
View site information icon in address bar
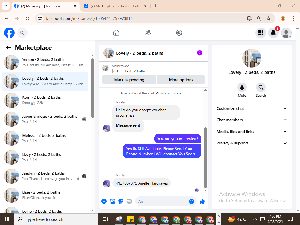(40, 18)
